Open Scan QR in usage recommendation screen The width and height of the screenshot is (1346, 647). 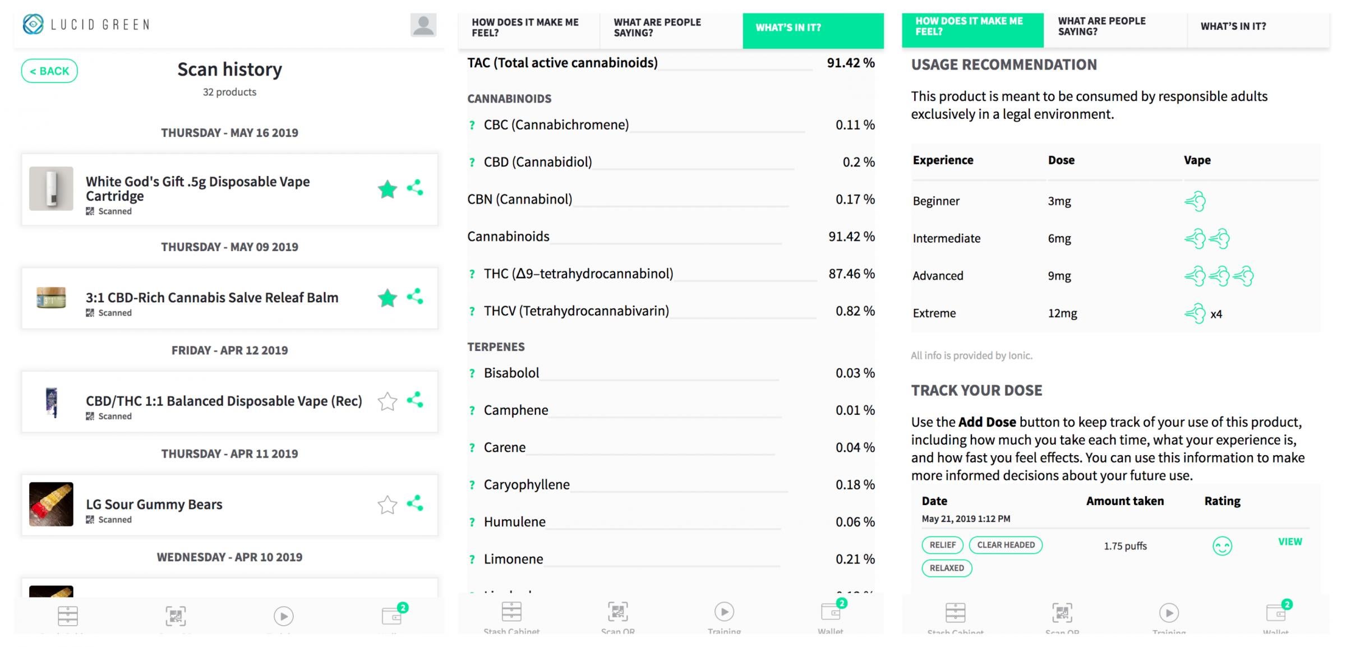click(1062, 618)
